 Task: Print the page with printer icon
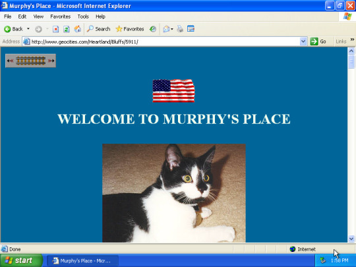pos(180,29)
